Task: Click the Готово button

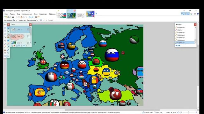Action: click(49, 20)
